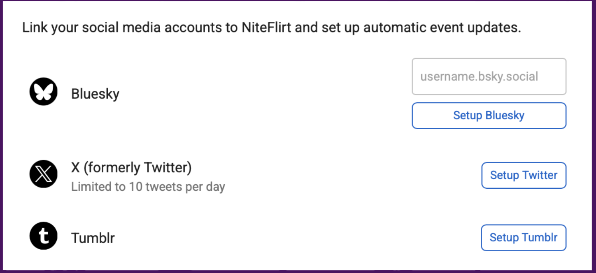The width and height of the screenshot is (596, 273).
Task: Place cursor in Bluesky handle text box
Action: 489,76
